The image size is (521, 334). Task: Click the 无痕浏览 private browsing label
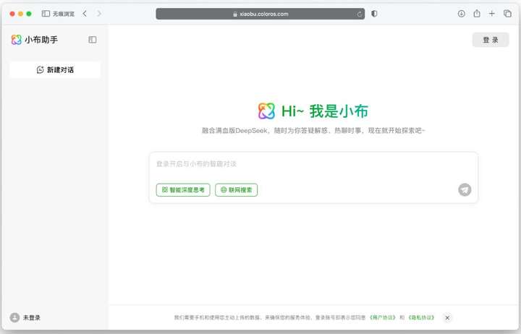click(x=64, y=14)
